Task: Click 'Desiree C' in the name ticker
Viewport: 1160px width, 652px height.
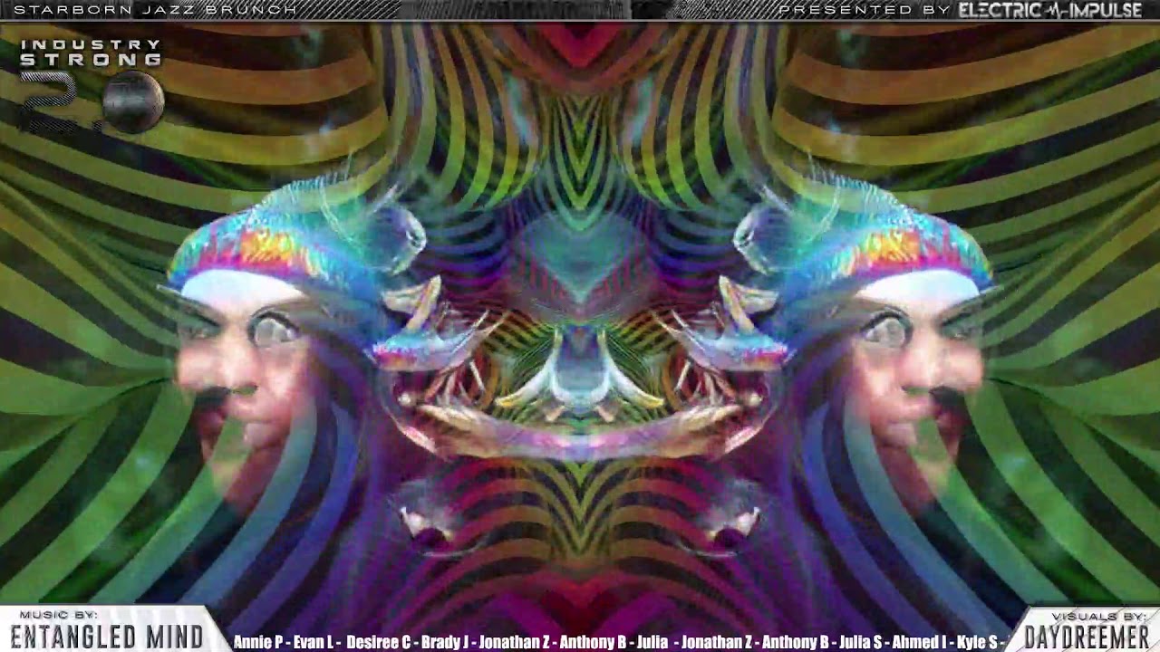Action: (x=378, y=642)
